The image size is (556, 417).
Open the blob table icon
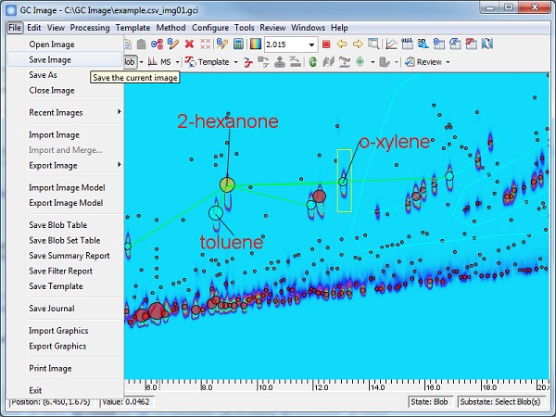coord(439,44)
